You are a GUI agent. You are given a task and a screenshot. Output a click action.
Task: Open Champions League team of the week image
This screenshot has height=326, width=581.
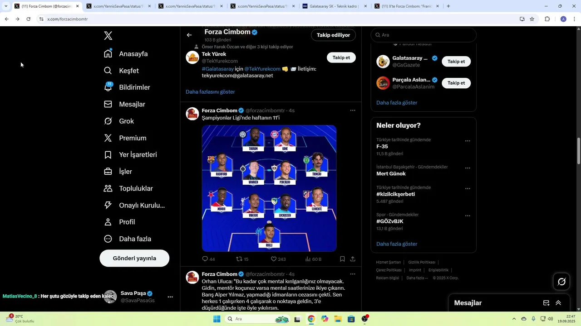269,188
